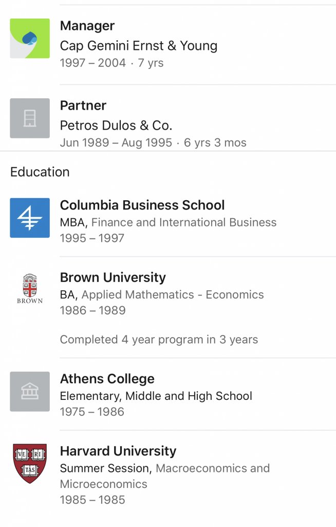The image size is (336, 527).
Task: Tap the Harvard University Veritas shield logo
Action: [30, 464]
